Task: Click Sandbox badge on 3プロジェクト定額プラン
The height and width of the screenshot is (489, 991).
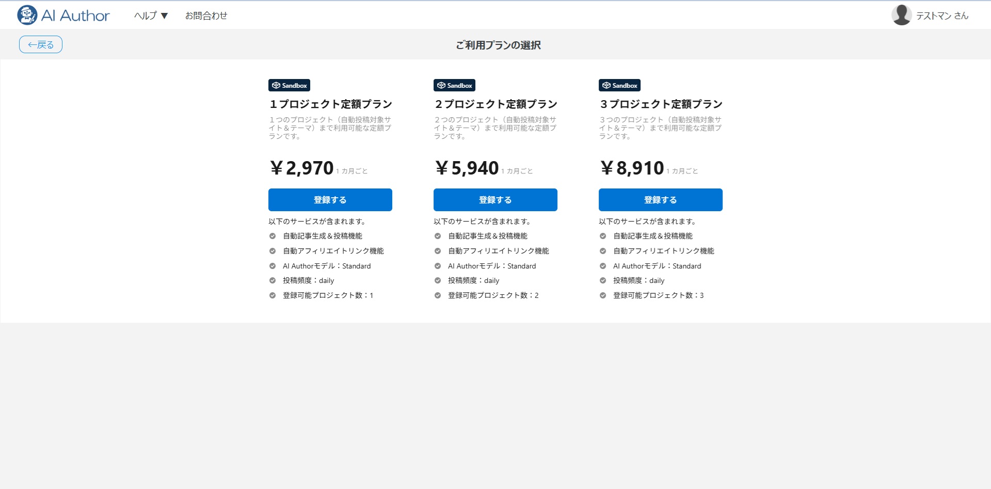Action: coord(619,85)
